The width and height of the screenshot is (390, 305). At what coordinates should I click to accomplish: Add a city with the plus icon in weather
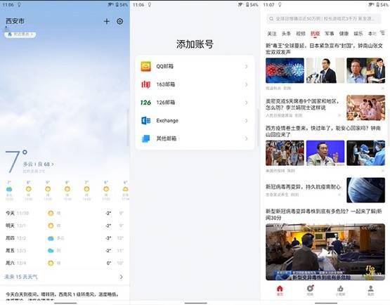(106, 21)
